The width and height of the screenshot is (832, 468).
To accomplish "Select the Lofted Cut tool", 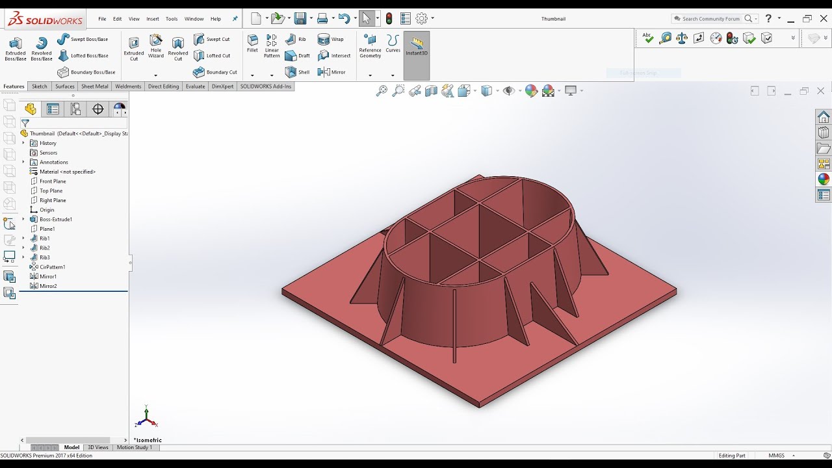I will pos(212,56).
